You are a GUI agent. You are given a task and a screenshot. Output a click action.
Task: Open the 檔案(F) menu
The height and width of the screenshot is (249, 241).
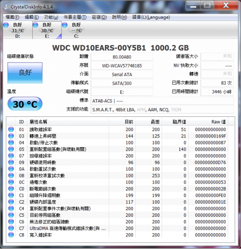[x=12, y=17]
